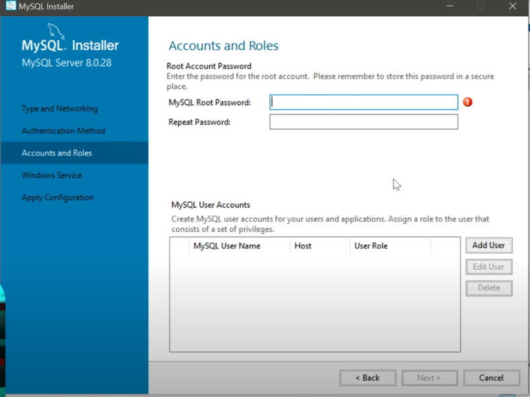
Task: Go back with the < Back button
Action: (x=368, y=377)
